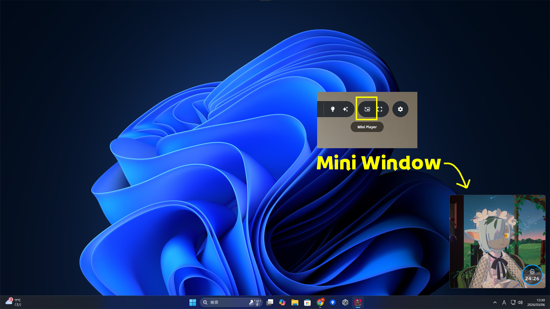The width and height of the screenshot is (550, 309).
Task: Open the clock and date panel
Action: pos(536,302)
